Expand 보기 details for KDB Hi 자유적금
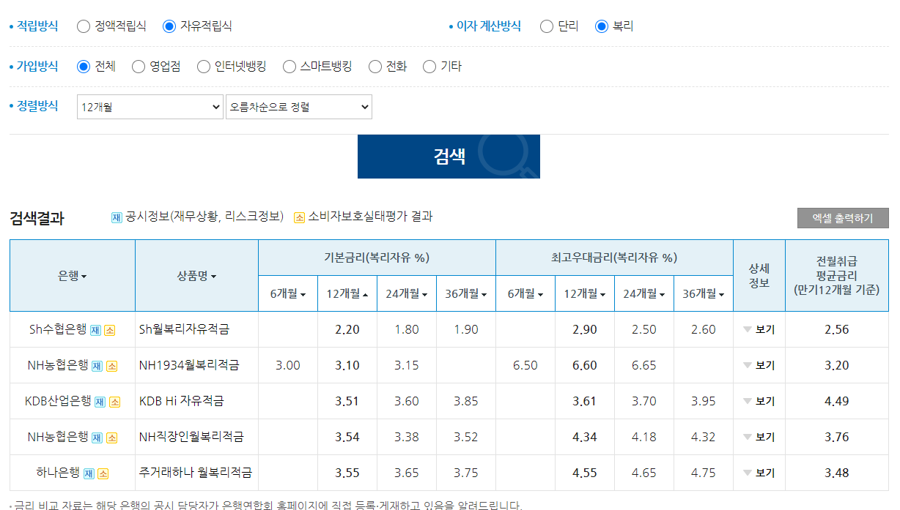 [759, 402]
